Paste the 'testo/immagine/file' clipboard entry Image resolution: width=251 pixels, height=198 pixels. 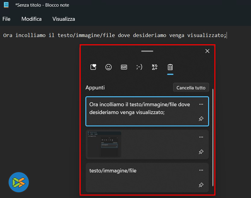coord(147,178)
